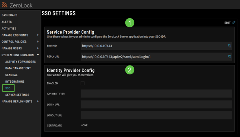The width and height of the screenshot is (240, 137).
Task: Copy the Entity ID value
Action: coord(230,45)
